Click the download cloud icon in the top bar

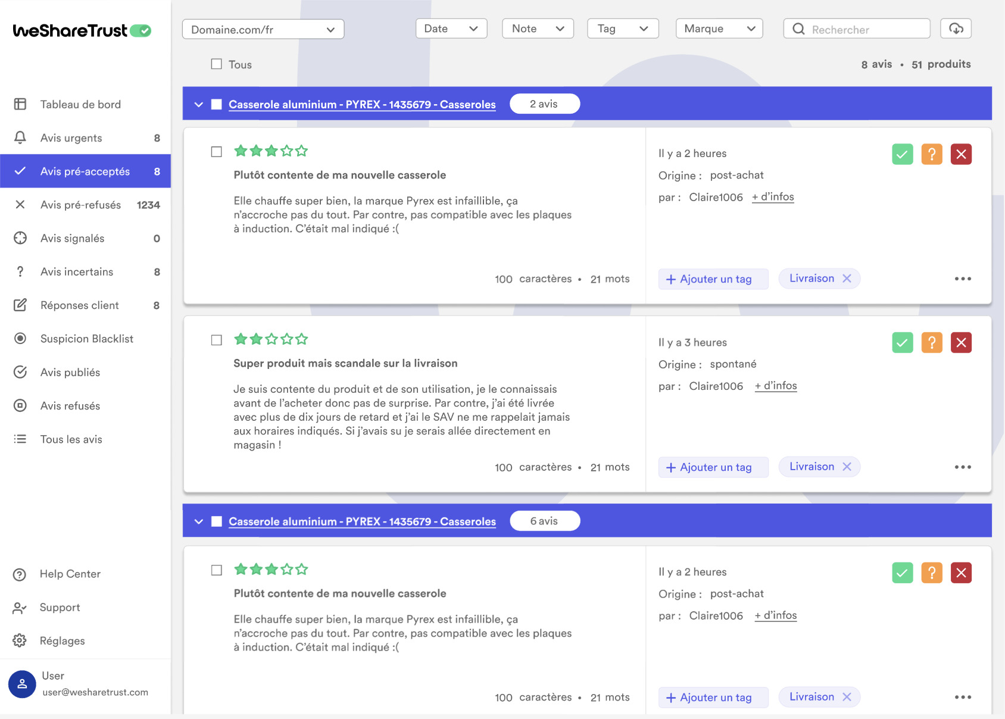[x=956, y=29]
